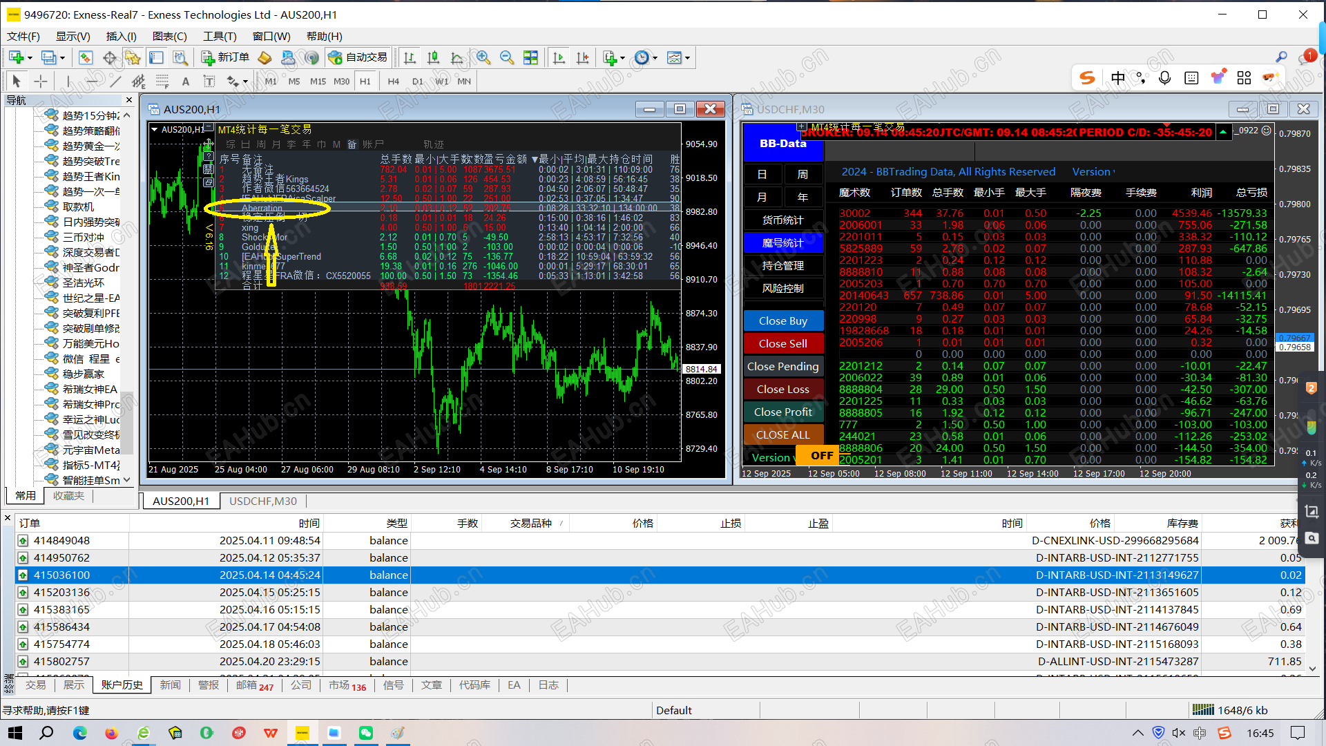Open MetaEditor with the gold book icon
This screenshot has width=1326, height=746.
click(x=265, y=58)
